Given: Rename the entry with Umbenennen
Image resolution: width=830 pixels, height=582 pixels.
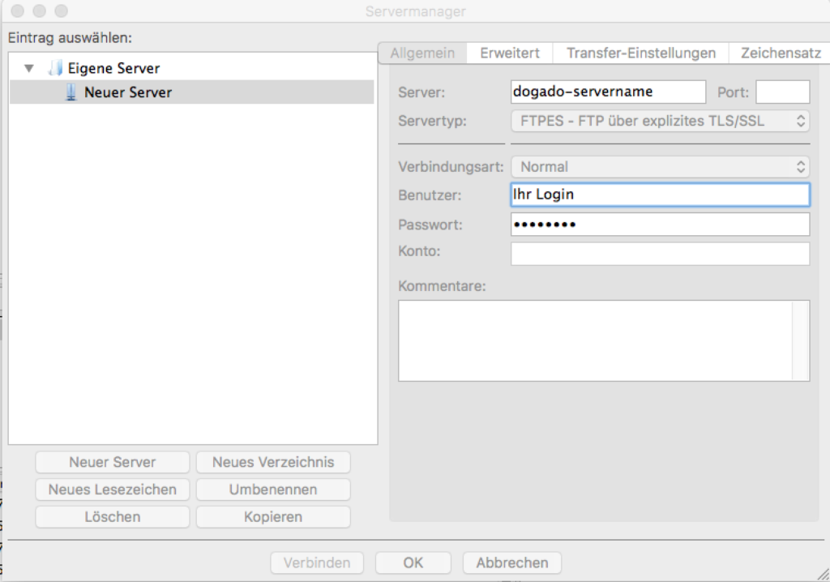Looking at the screenshot, I should pos(273,490).
